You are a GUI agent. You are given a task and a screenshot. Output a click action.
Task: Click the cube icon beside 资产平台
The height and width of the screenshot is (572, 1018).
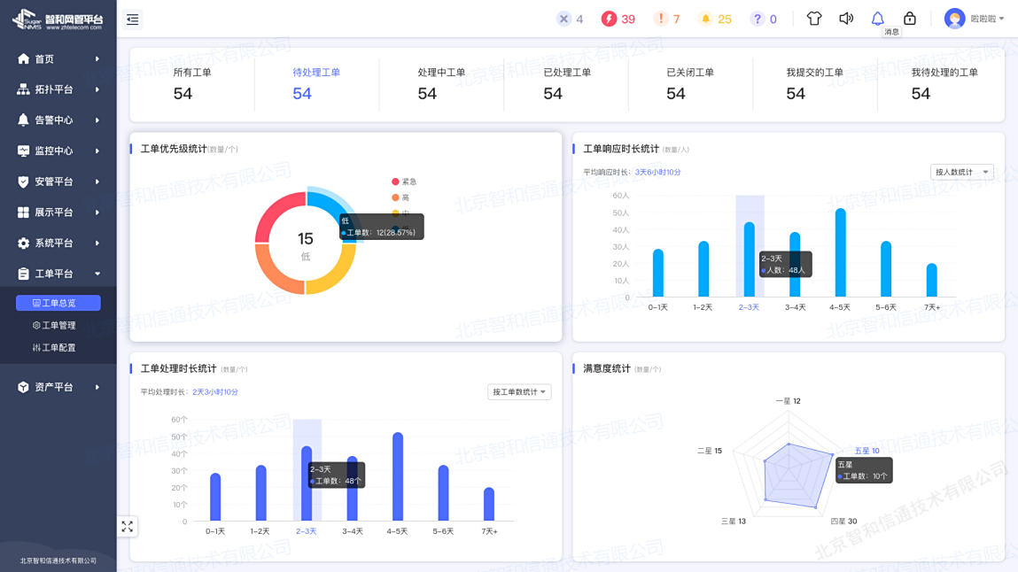pos(23,387)
